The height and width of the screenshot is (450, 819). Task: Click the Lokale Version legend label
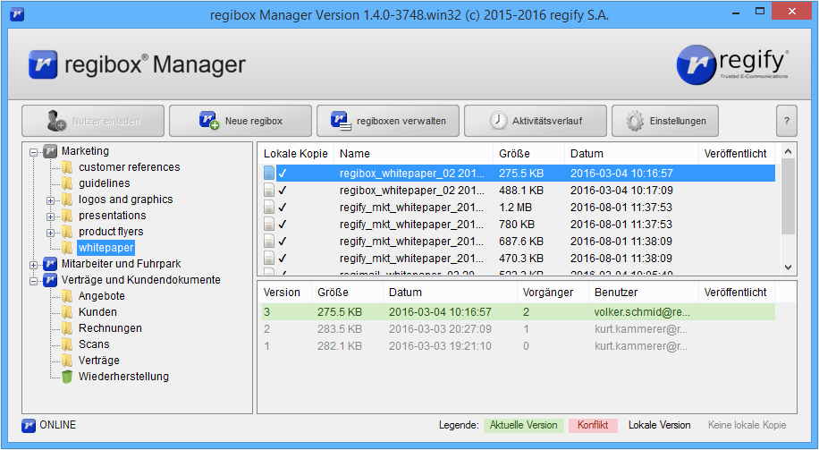659,426
